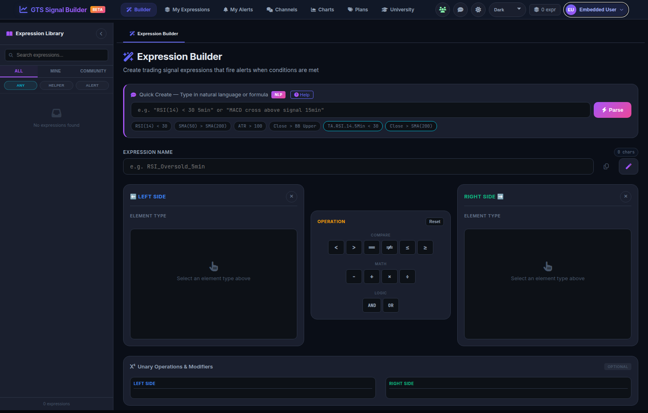Clear the Left Side panel with X
648x413 pixels.
point(292,196)
